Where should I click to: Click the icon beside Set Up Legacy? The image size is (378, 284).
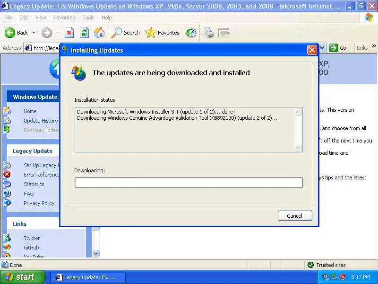pyautogui.click(x=7, y=165)
